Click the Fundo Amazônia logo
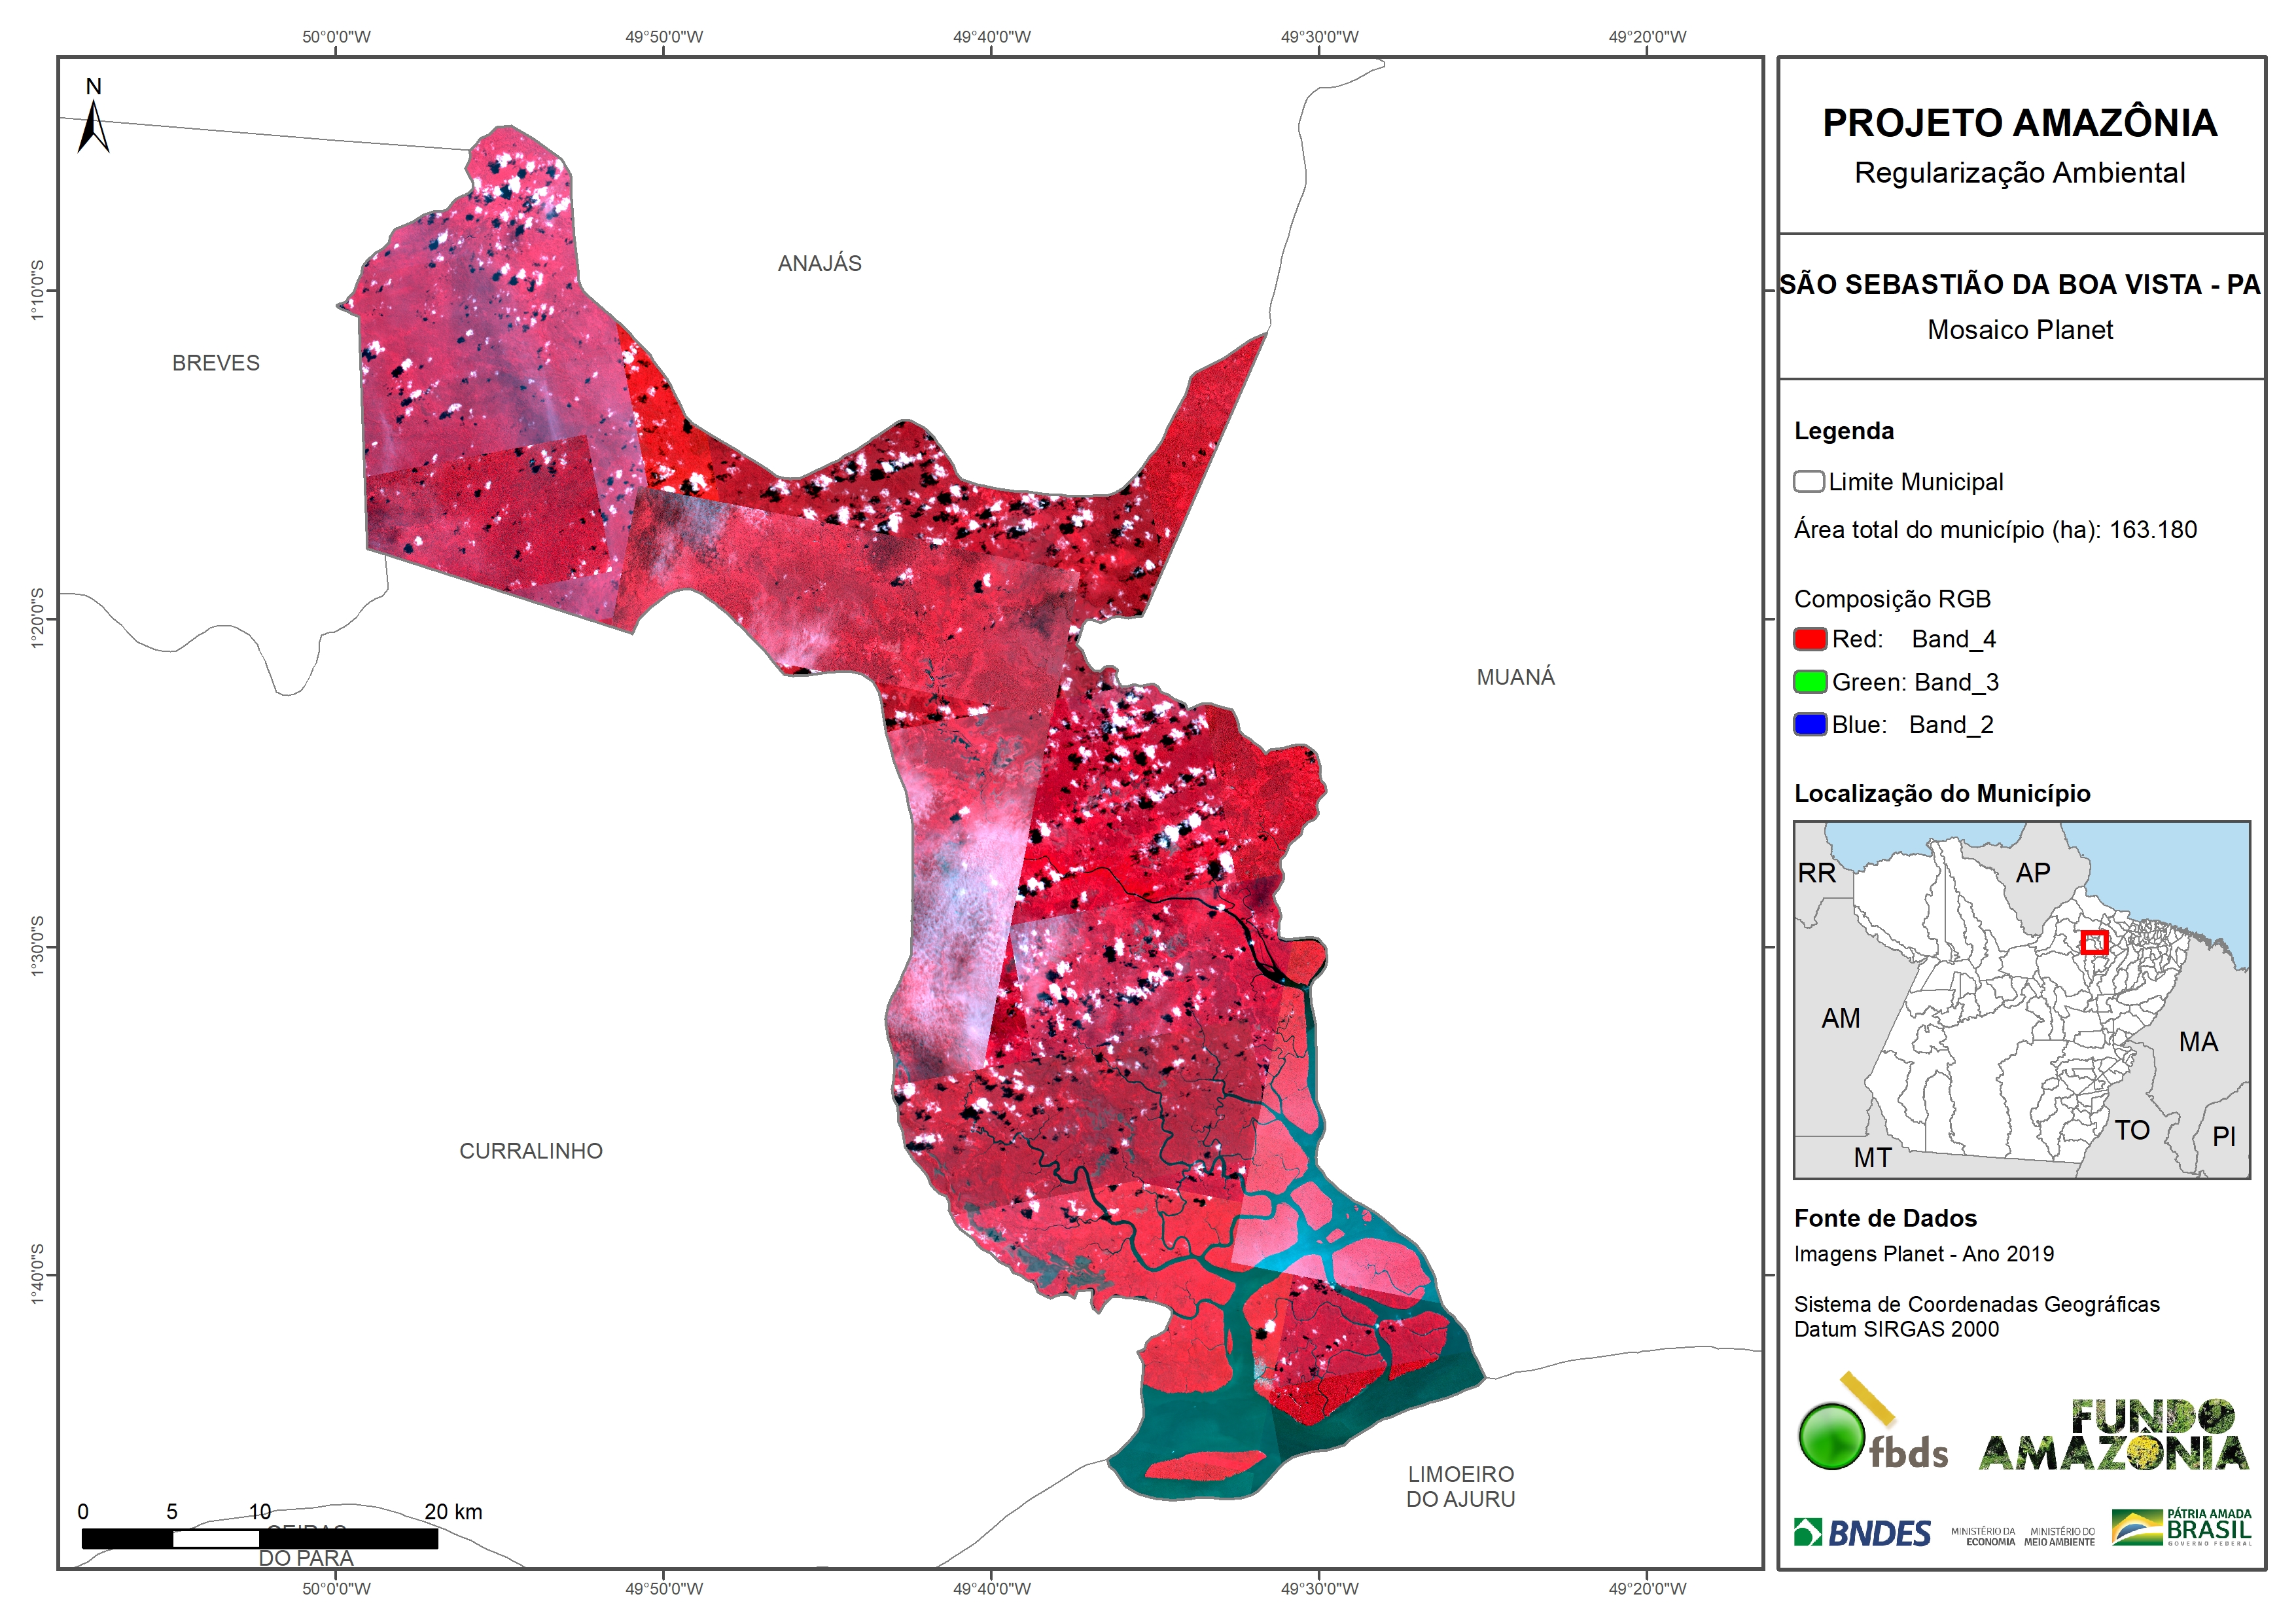2296x1624 pixels. [2113, 1436]
